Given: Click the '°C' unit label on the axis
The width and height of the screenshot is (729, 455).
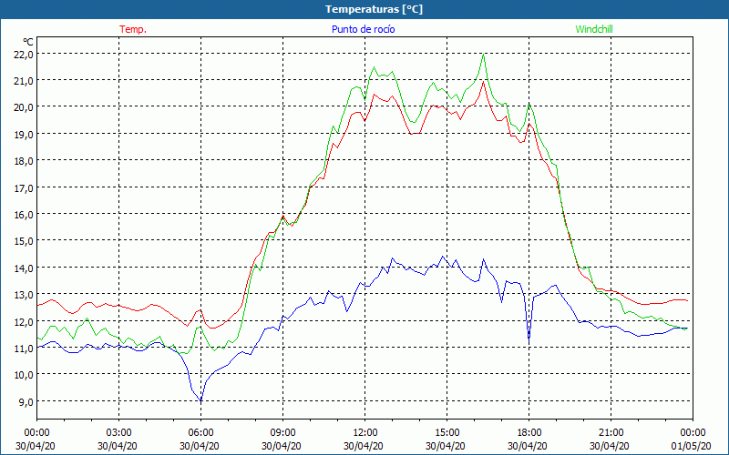Looking at the screenshot, I should [28, 41].
